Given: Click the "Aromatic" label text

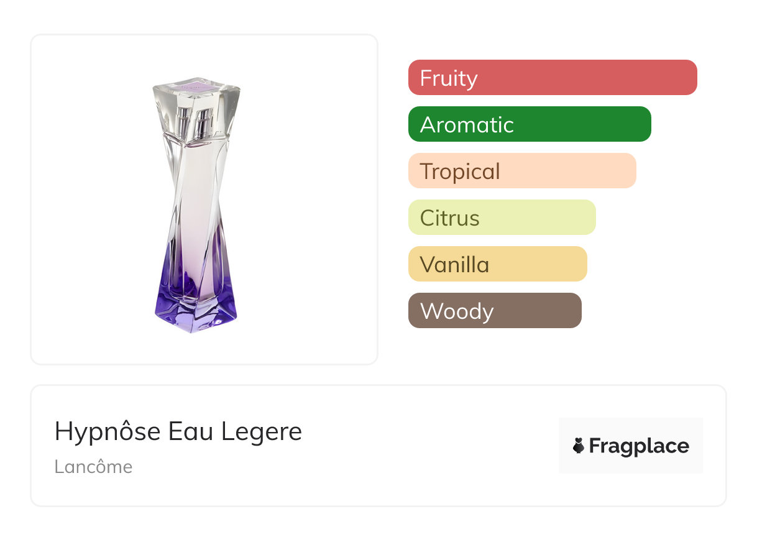Looking at the screenshot, I should 467,125.
